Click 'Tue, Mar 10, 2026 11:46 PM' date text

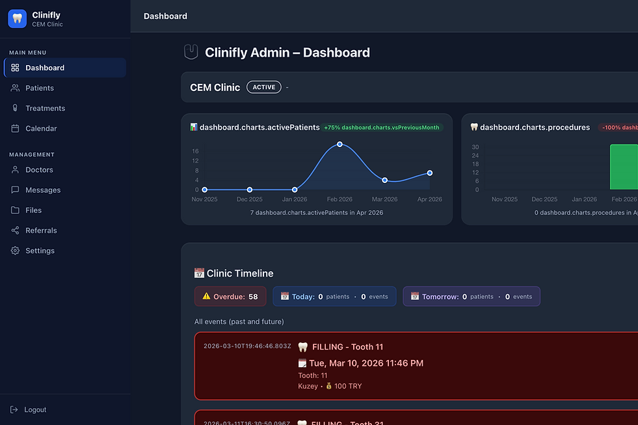tap(366, 363)
